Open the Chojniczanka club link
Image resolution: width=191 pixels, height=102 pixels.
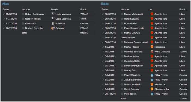162,89
